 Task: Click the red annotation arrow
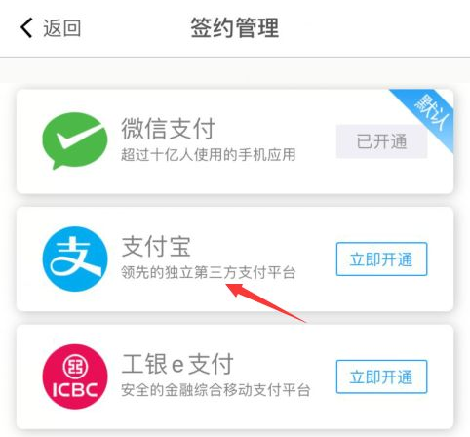[x=266, y=302]
